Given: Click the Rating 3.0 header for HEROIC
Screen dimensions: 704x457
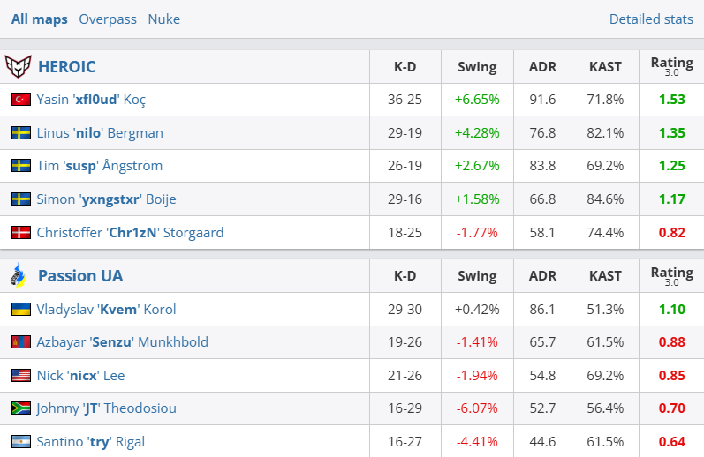Looking at the screenshot, I should tap(671, 66).
